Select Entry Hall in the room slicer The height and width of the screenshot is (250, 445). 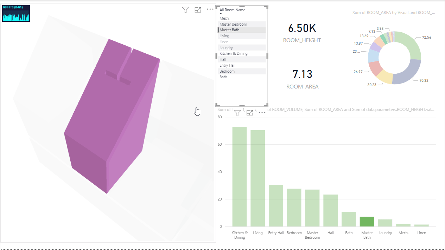click(x=227, y=65)
